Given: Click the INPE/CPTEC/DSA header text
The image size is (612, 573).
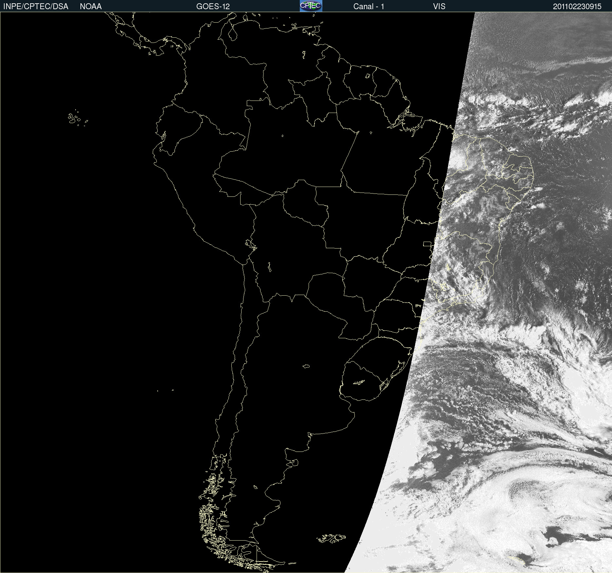Looking at the screenshot, I should tap(36, 7).
